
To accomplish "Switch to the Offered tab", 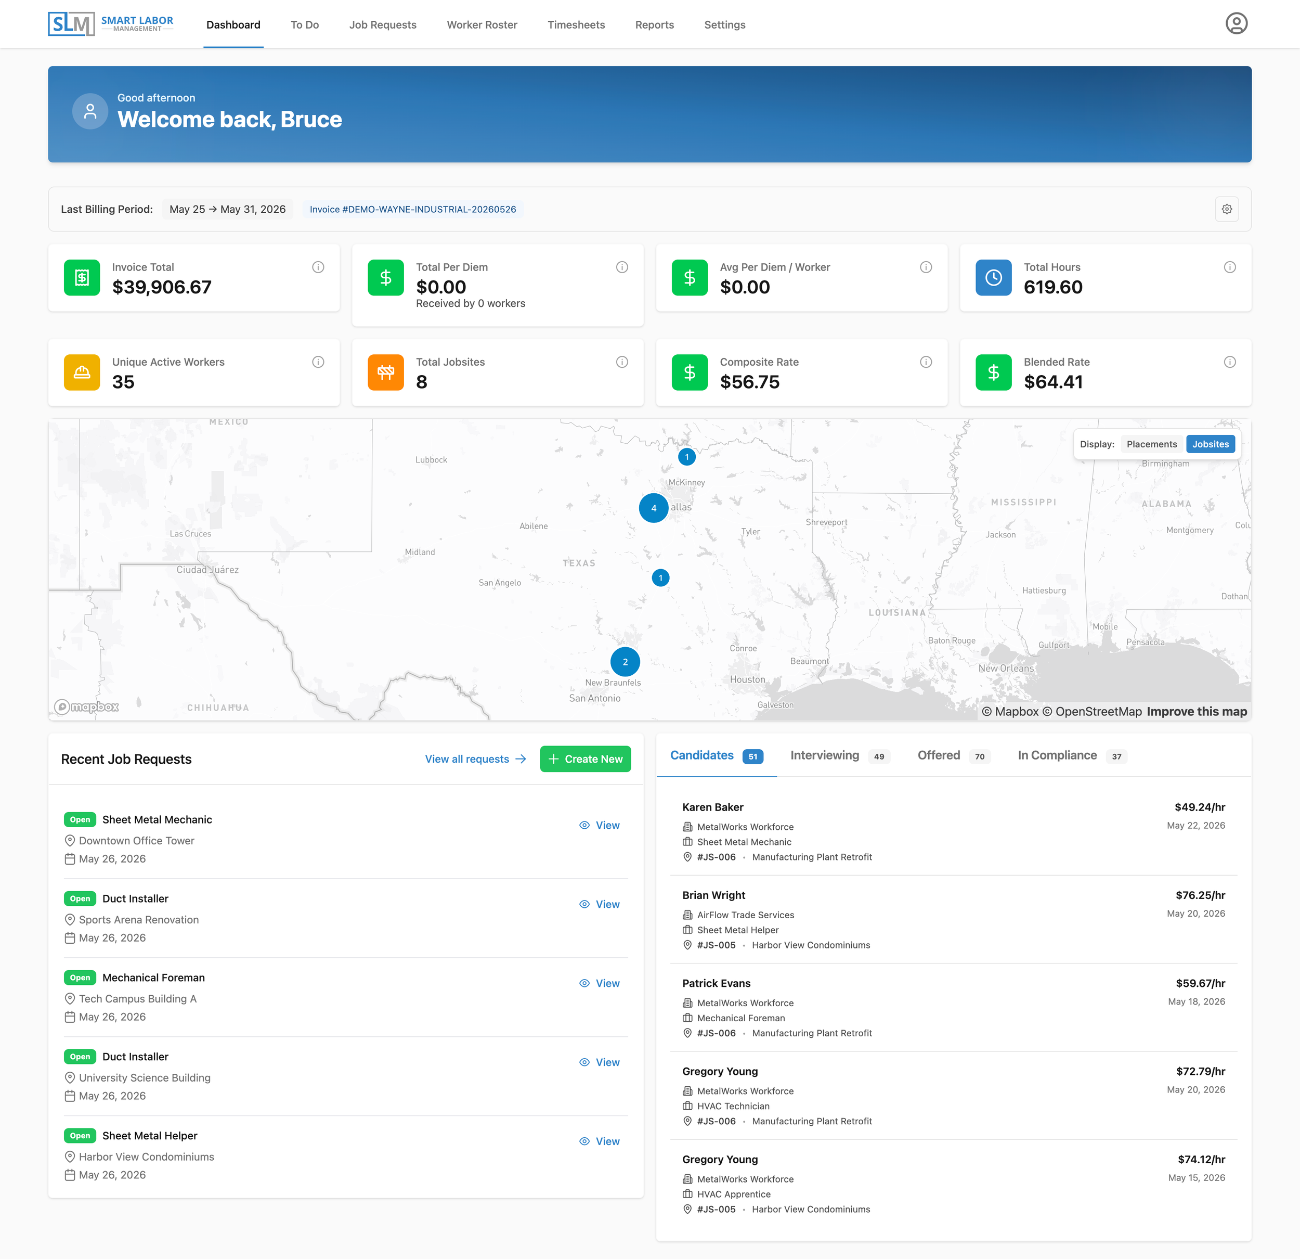I will pyautogui.click(x=953, y=755).
